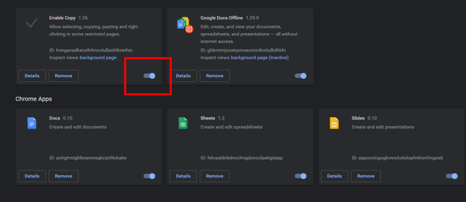Disable the Slides app toggle
Screen dimensions: 466x202
click(452, 176)
